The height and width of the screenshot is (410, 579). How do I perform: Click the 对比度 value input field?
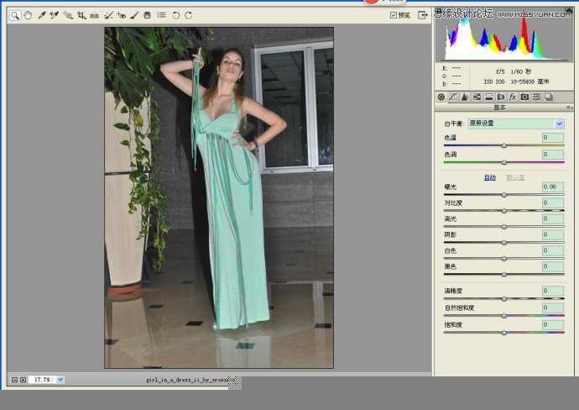click(553, 203)
